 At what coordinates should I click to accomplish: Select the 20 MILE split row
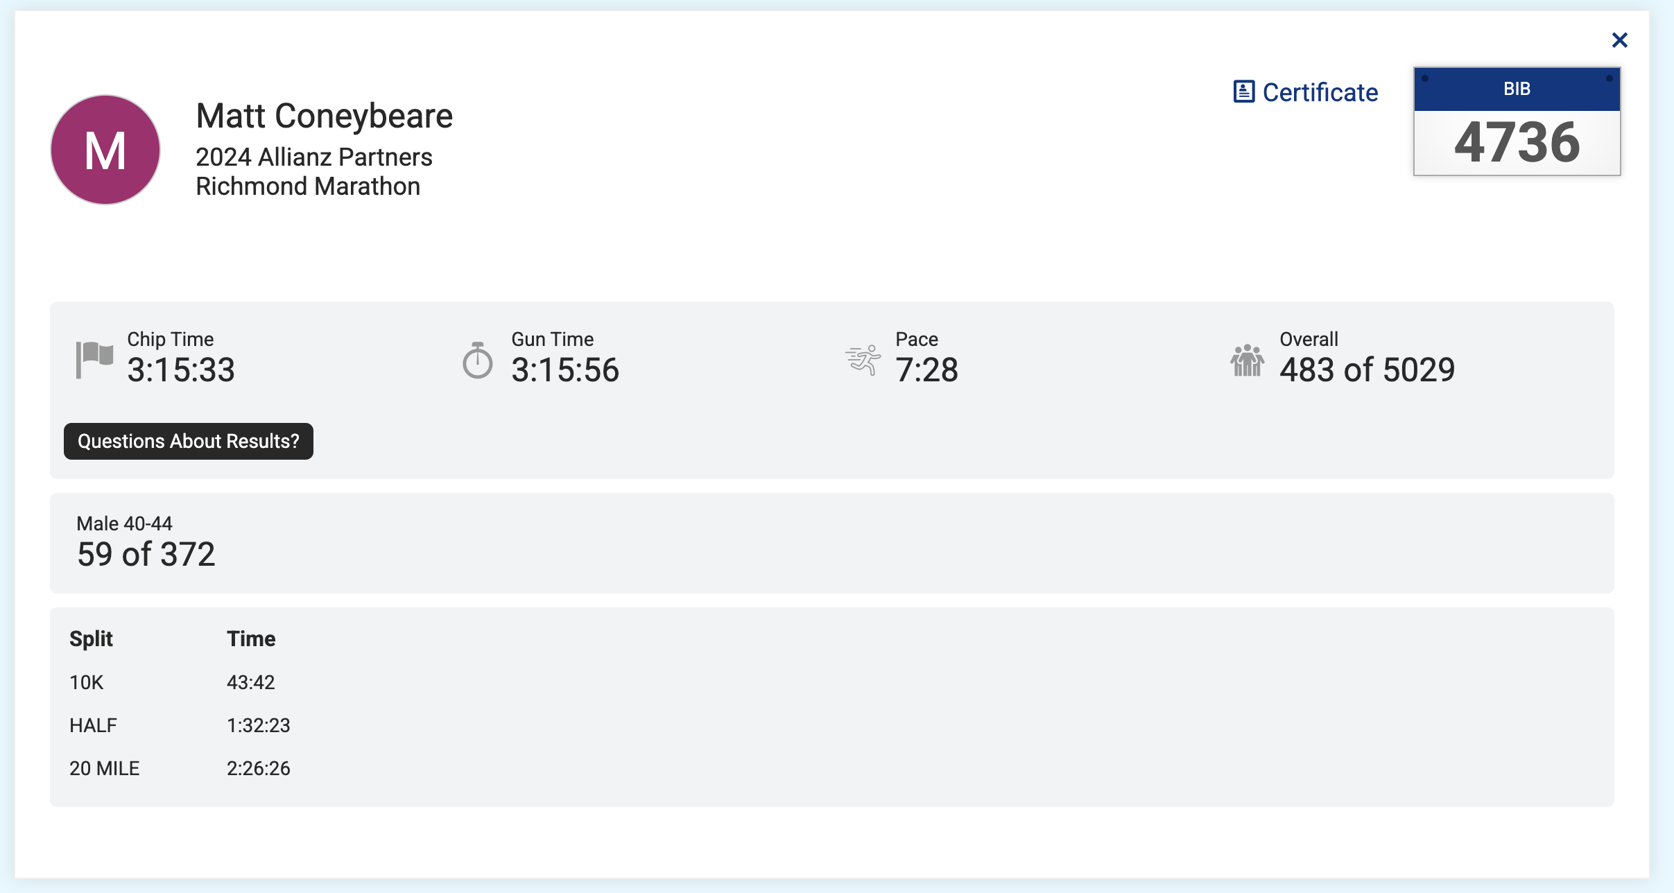(x=832, y=768)
